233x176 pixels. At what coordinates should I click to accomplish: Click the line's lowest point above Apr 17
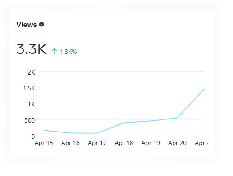tap(97, 133)
